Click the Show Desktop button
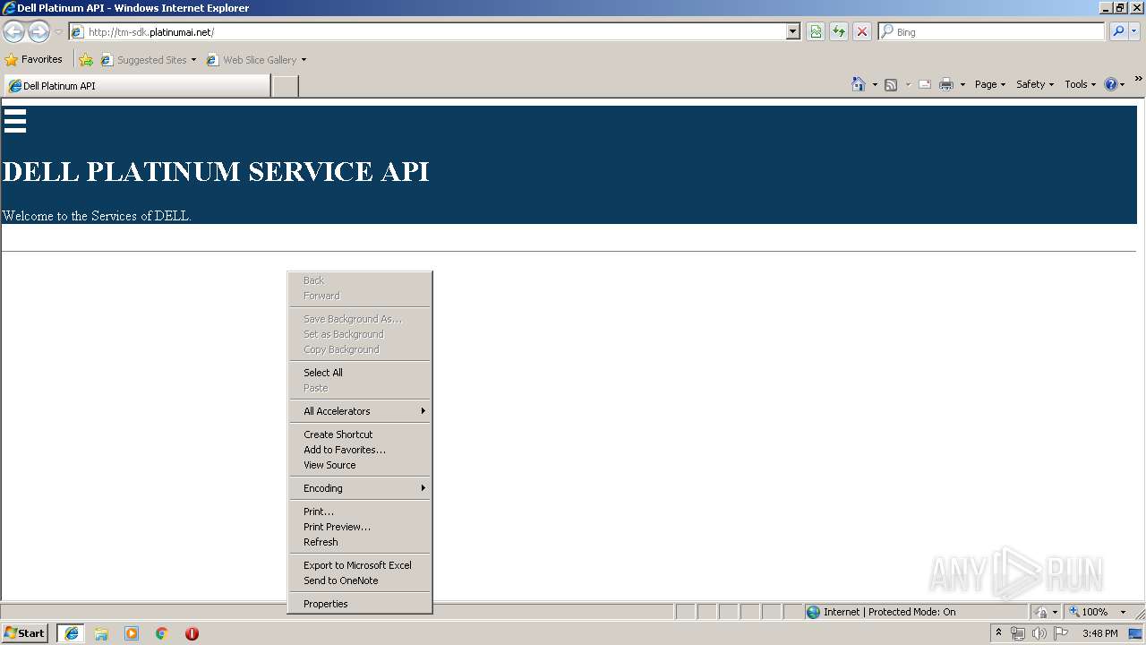Screen dimensions: 1146x645 (1136, 633)
